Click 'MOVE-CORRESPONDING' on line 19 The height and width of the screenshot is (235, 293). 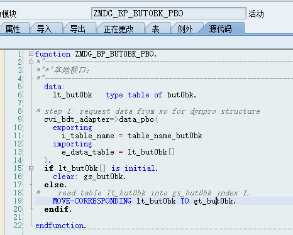pyautogui.click(x=92, y=201)
